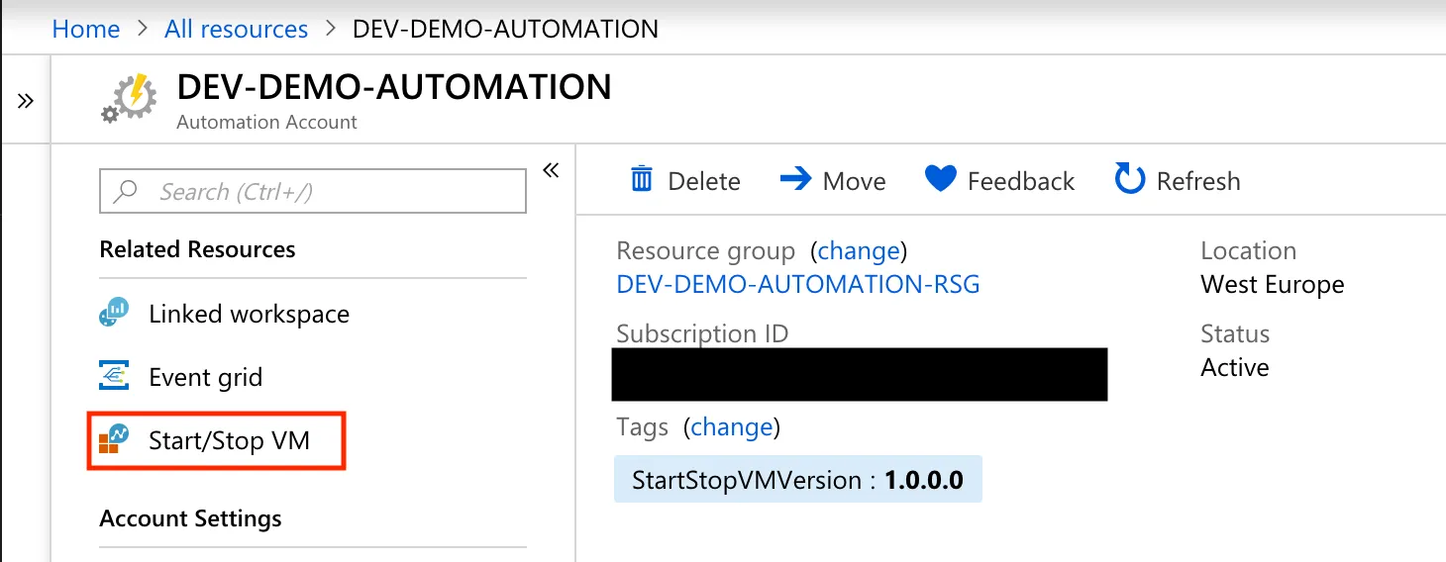Click the StartStopVMVersion : 1.0.0.0 tag

click(x=798, y=480)
